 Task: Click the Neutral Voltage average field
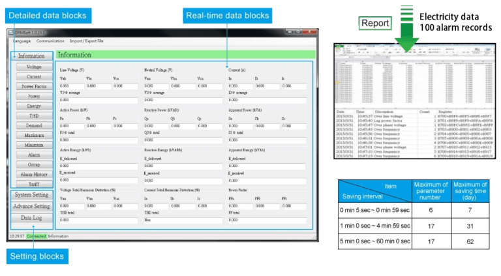click(183, 100)
